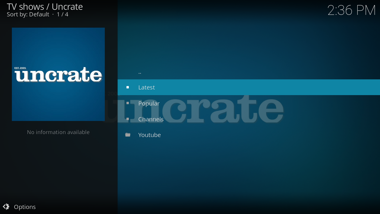Screen dimensions: 380x214
Task: Open the Youtube folder entry
Action: point(150,135)
